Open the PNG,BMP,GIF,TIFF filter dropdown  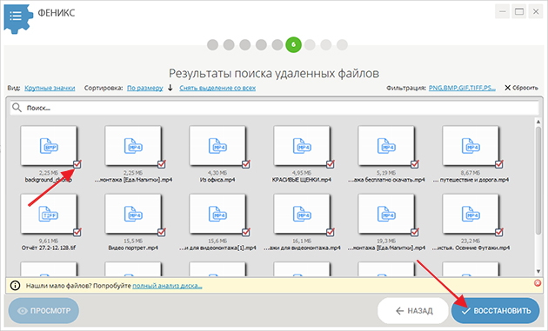tap(462, 88)
